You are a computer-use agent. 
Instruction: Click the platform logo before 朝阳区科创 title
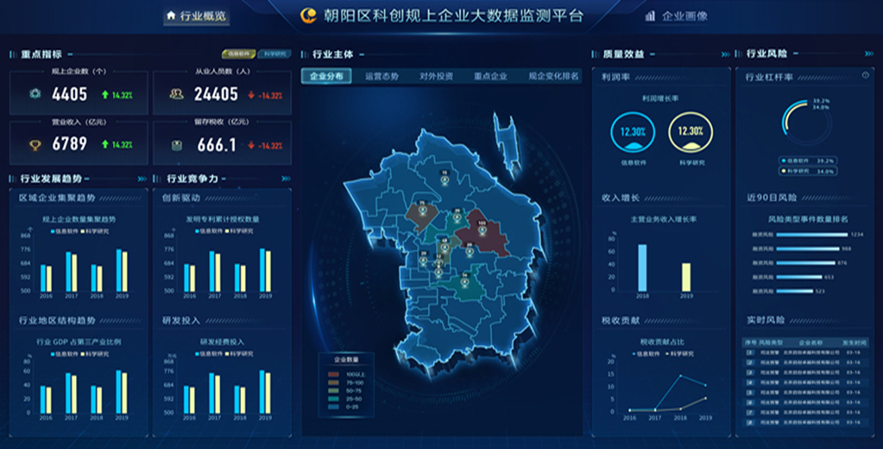click(308, 15)
